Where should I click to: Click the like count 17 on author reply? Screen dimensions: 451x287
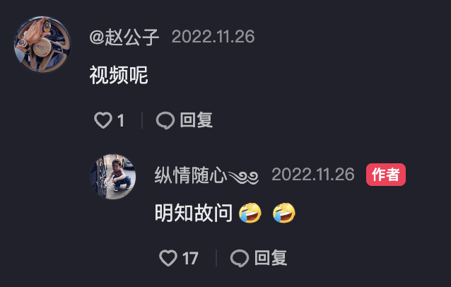point(190,258)
